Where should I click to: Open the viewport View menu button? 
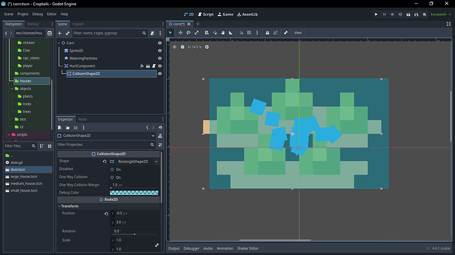(x=297, y=33)
